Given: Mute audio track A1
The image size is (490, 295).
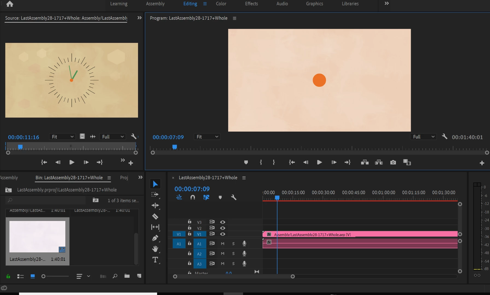Looking at the screenshot, I should (x=222, y=244).
